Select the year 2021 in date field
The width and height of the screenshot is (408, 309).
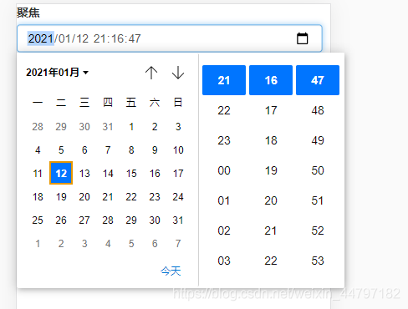[41, 38]
